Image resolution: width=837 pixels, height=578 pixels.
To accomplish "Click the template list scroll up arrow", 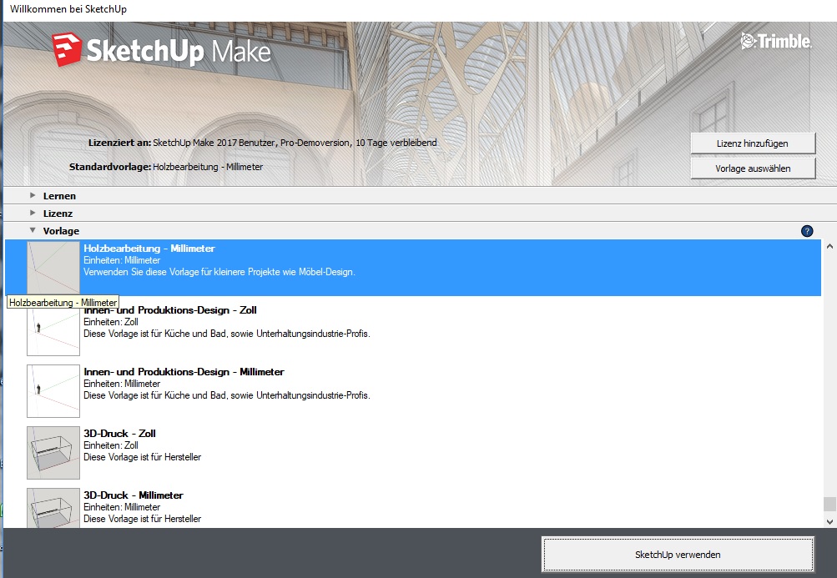I will [829, 247].
